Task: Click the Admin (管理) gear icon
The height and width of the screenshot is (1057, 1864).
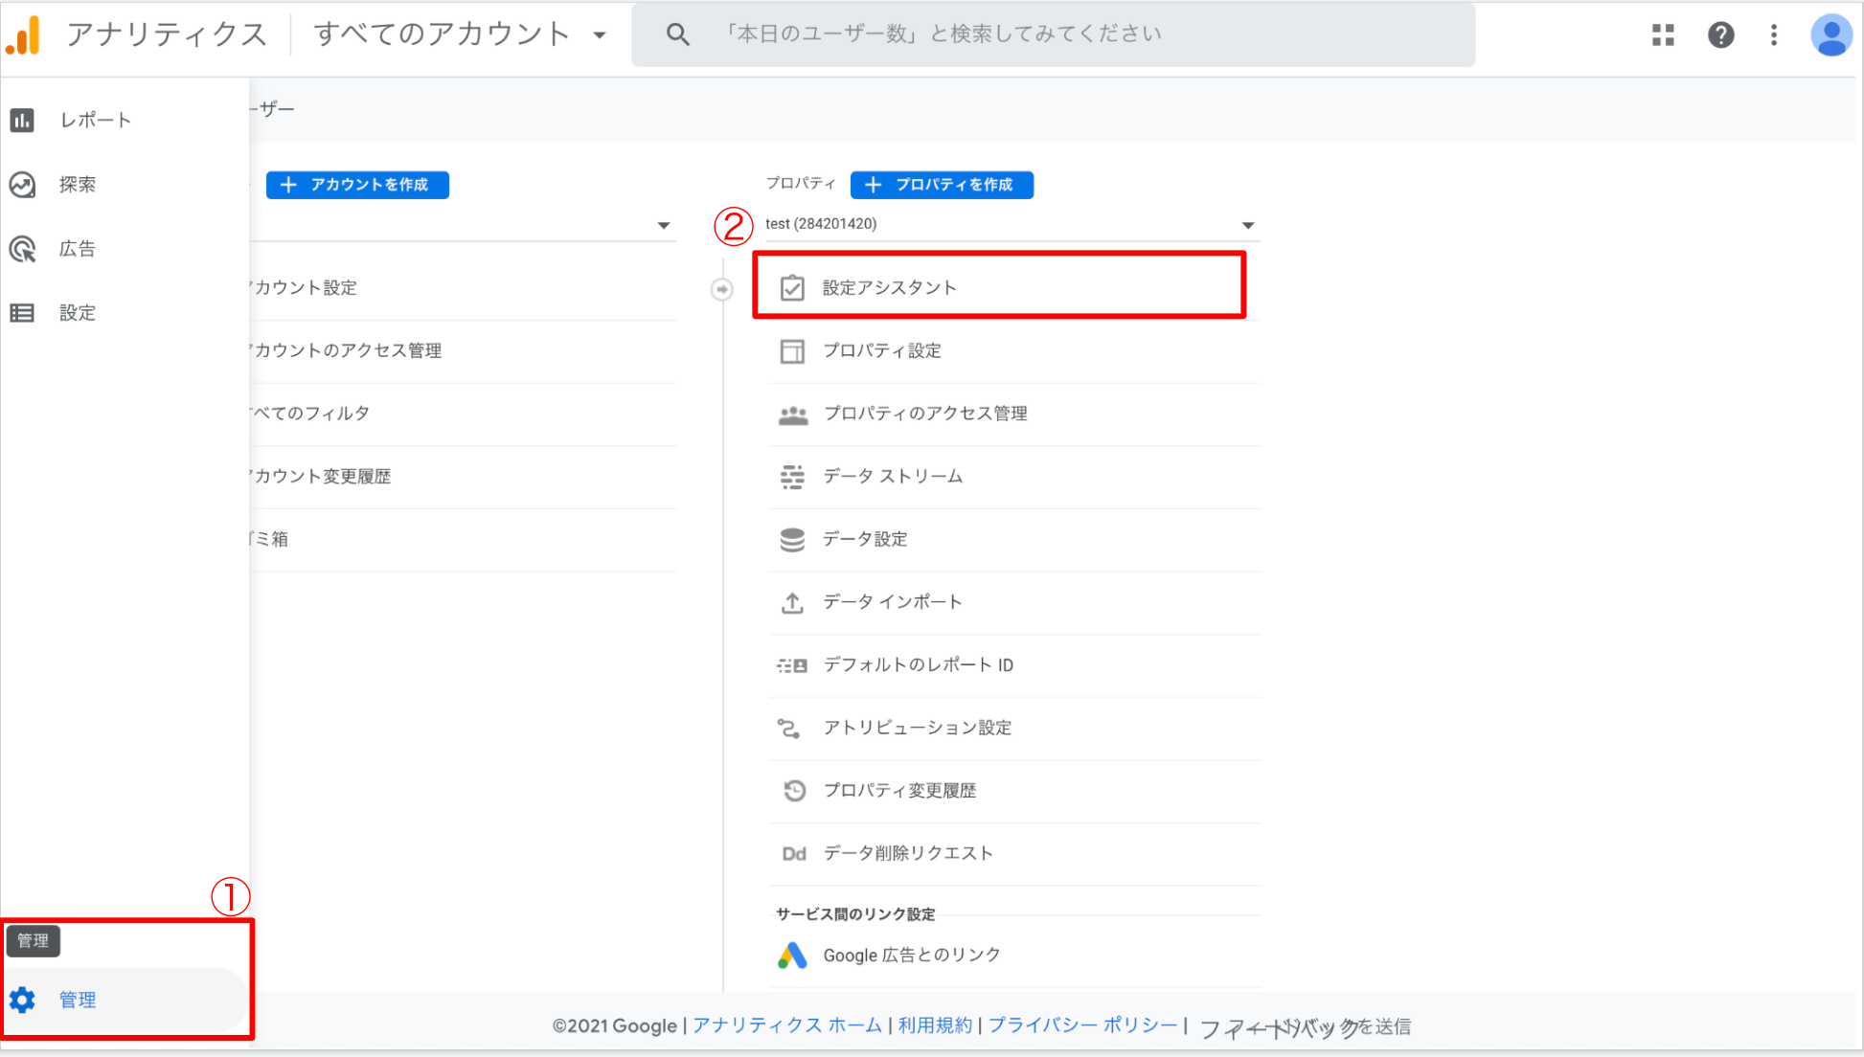Action: click(22, 1000)
